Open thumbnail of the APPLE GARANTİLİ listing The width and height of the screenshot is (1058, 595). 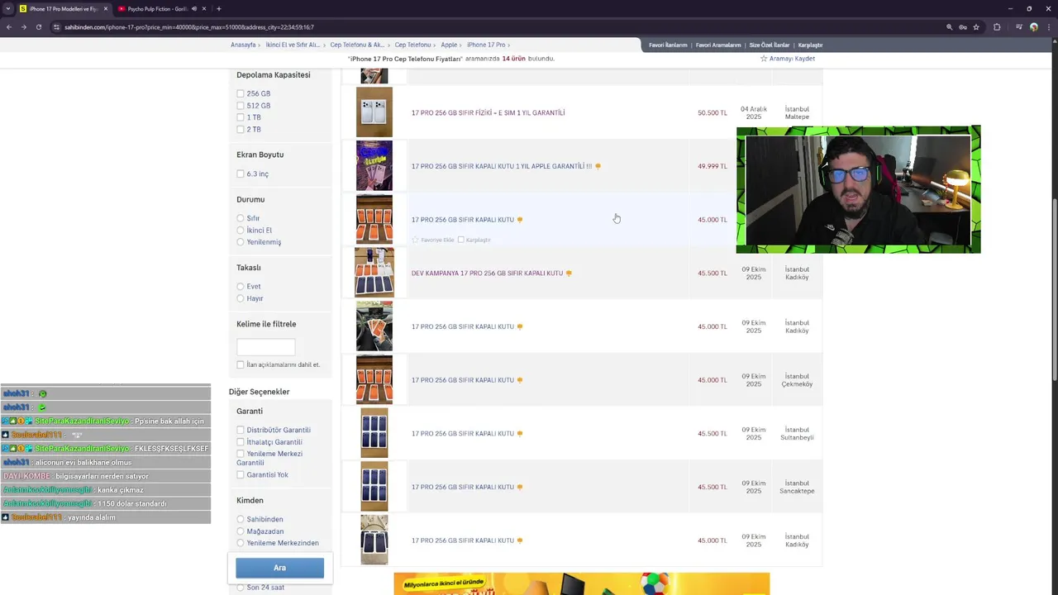(374, 165)
